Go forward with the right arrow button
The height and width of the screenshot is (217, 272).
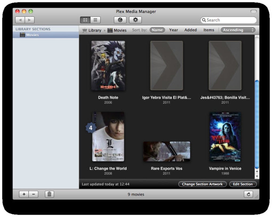click(30, 20)
